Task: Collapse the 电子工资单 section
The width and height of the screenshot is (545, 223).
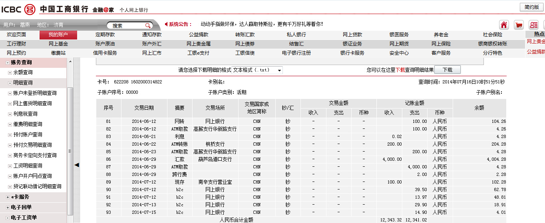Action: click(x=8, y=218)
